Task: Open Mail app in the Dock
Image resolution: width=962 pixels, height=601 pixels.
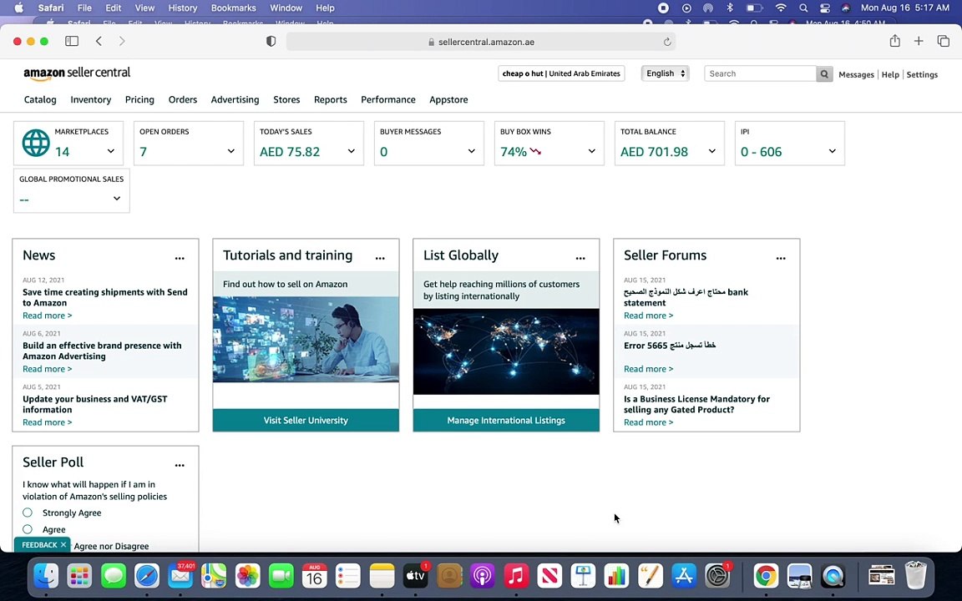Action: point(180,576)
